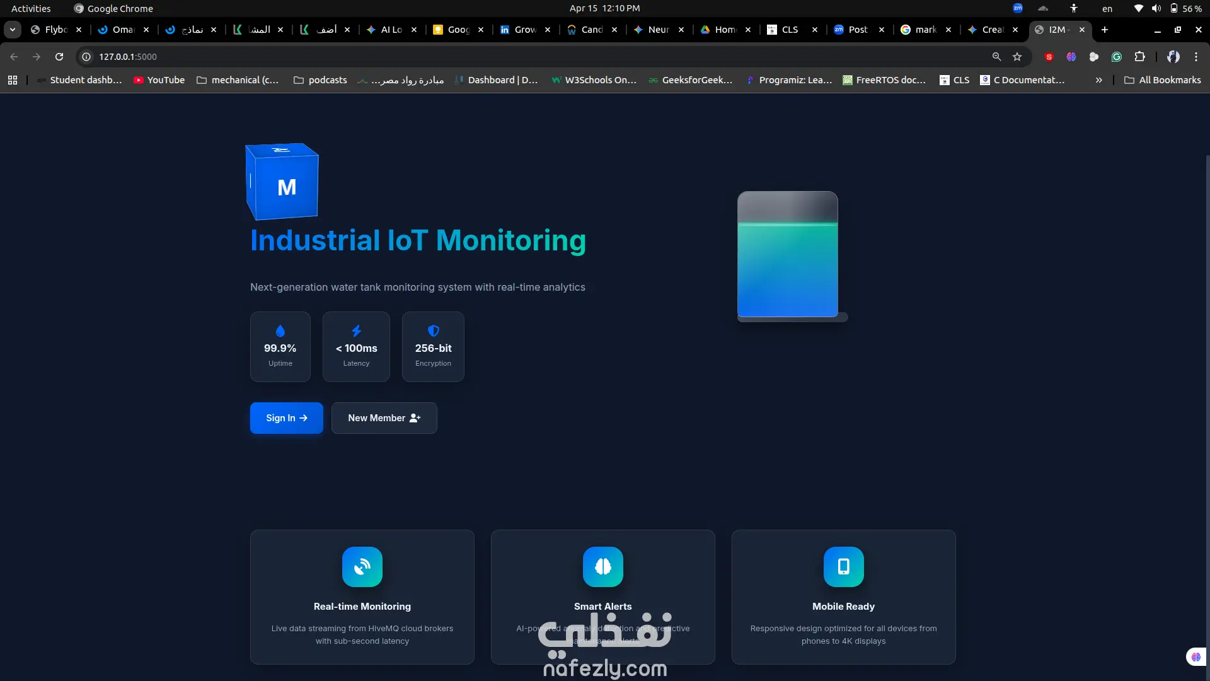Screen dimensions: 1210x681
Task: Click the Sign In button
Action: 286,418
